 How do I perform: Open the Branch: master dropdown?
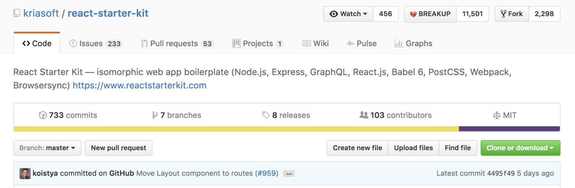[x=47, y=148]
